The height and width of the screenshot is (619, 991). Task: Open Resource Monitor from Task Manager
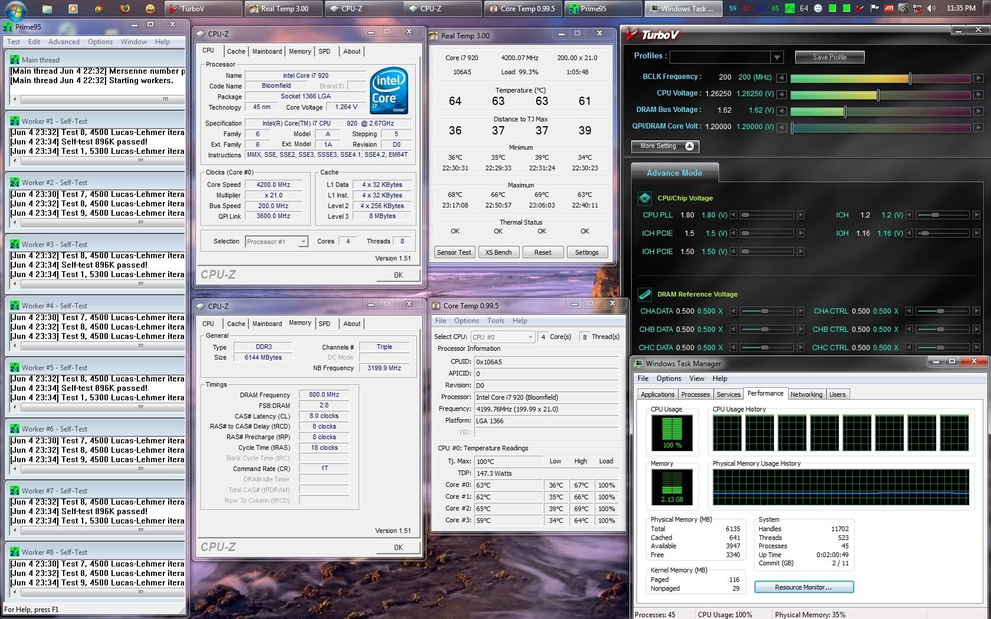click(803, 587)
